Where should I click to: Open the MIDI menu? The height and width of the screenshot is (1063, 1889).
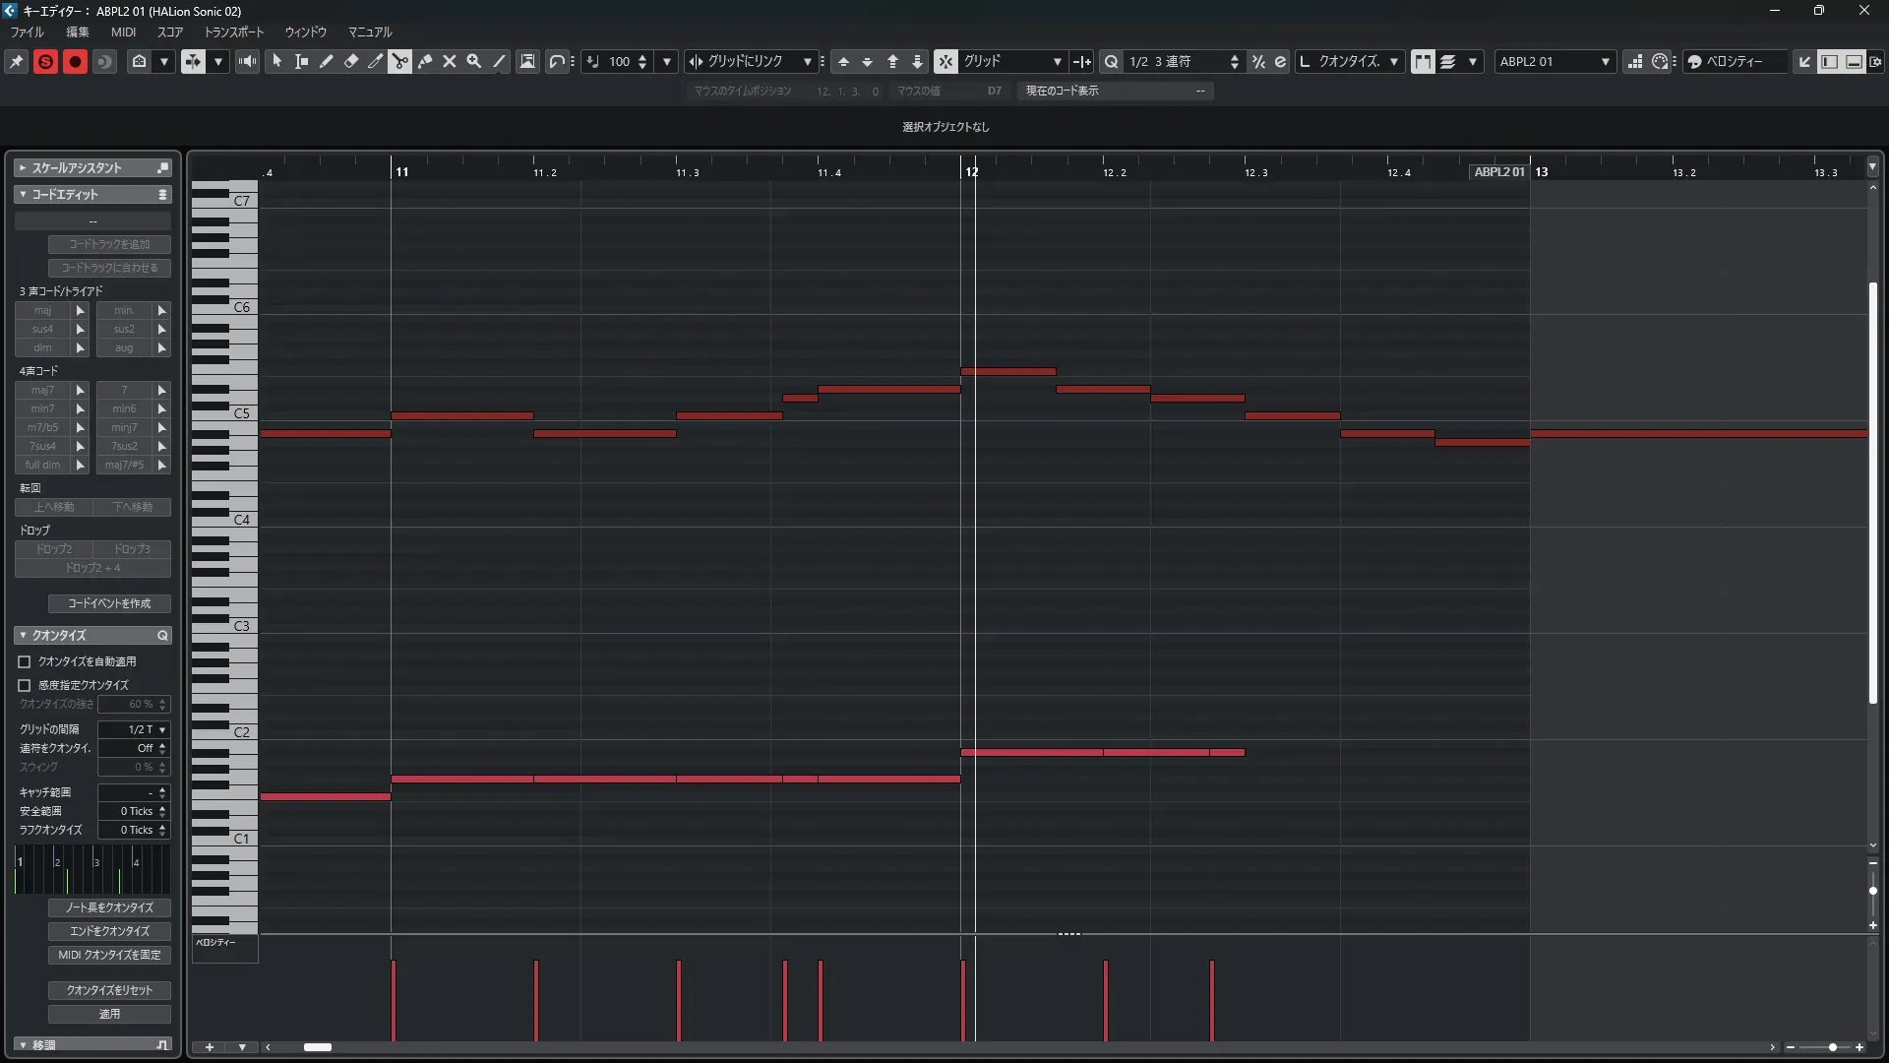click(123, 32)
